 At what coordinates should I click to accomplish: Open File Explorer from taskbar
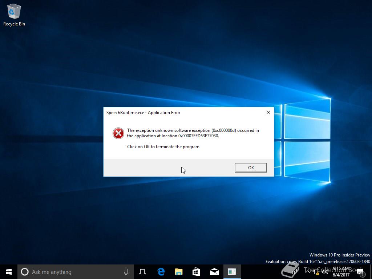click(x=179, y=272)
